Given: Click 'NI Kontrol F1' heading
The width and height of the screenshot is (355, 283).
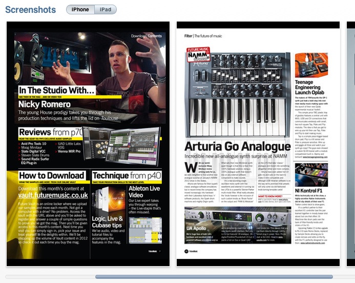Looking at the screenshot, I should tap(308, 191).
